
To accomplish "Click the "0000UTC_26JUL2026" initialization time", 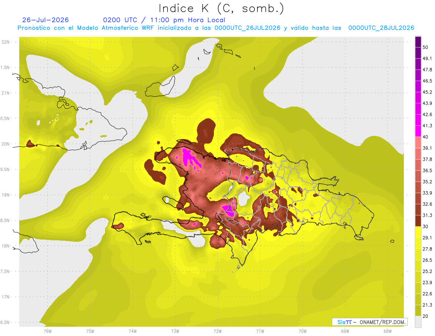I will (247, 28).
